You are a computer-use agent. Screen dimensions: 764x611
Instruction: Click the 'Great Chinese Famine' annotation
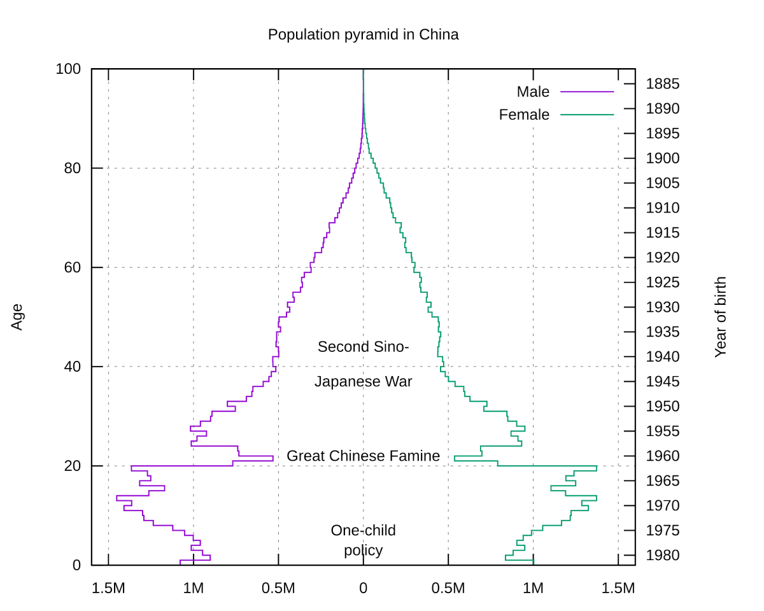(x=363, y=456)
